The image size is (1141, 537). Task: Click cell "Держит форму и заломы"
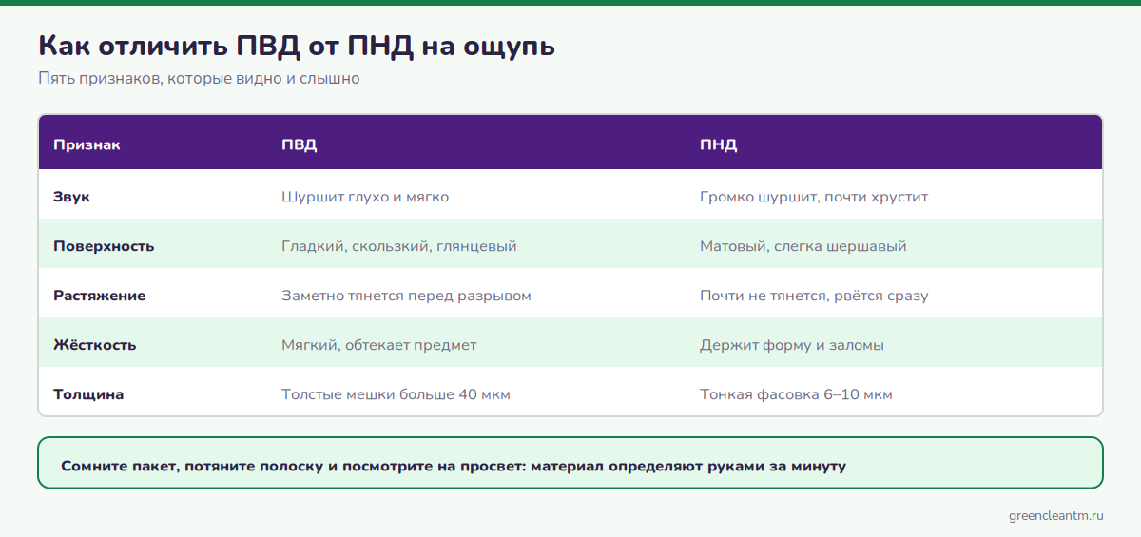(x=792, y=345)
